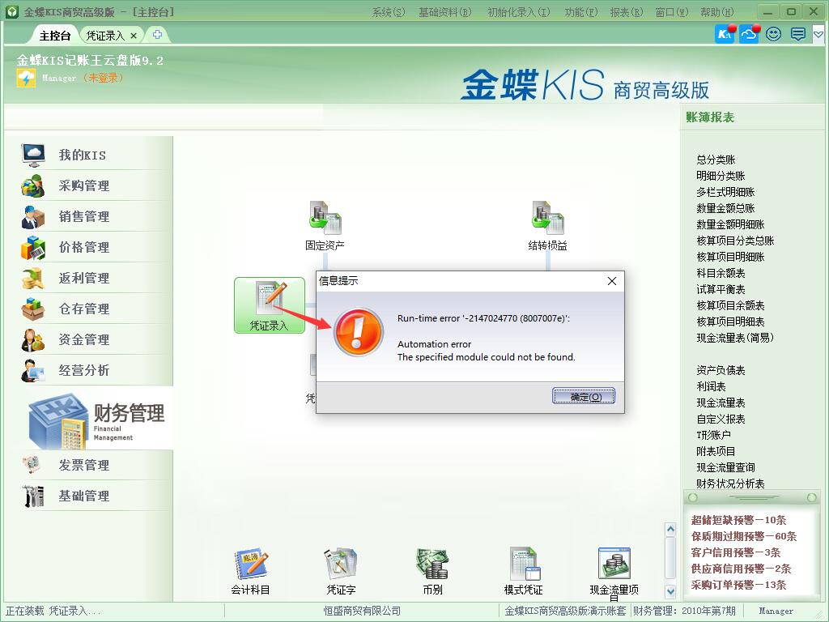Open the 初始化录入(I) menu
The image size is (829, 622).
point(519,12)
